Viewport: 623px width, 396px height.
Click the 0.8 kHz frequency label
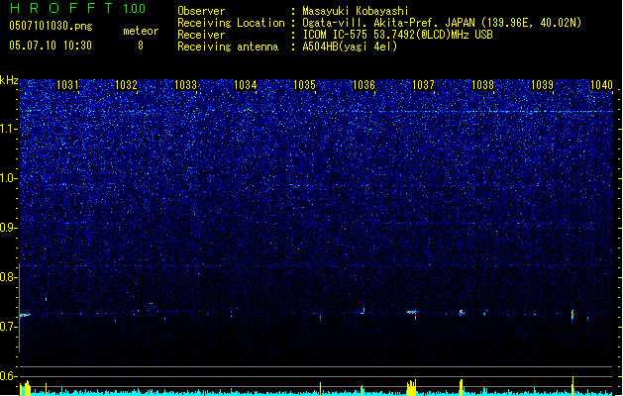(8, 277)
